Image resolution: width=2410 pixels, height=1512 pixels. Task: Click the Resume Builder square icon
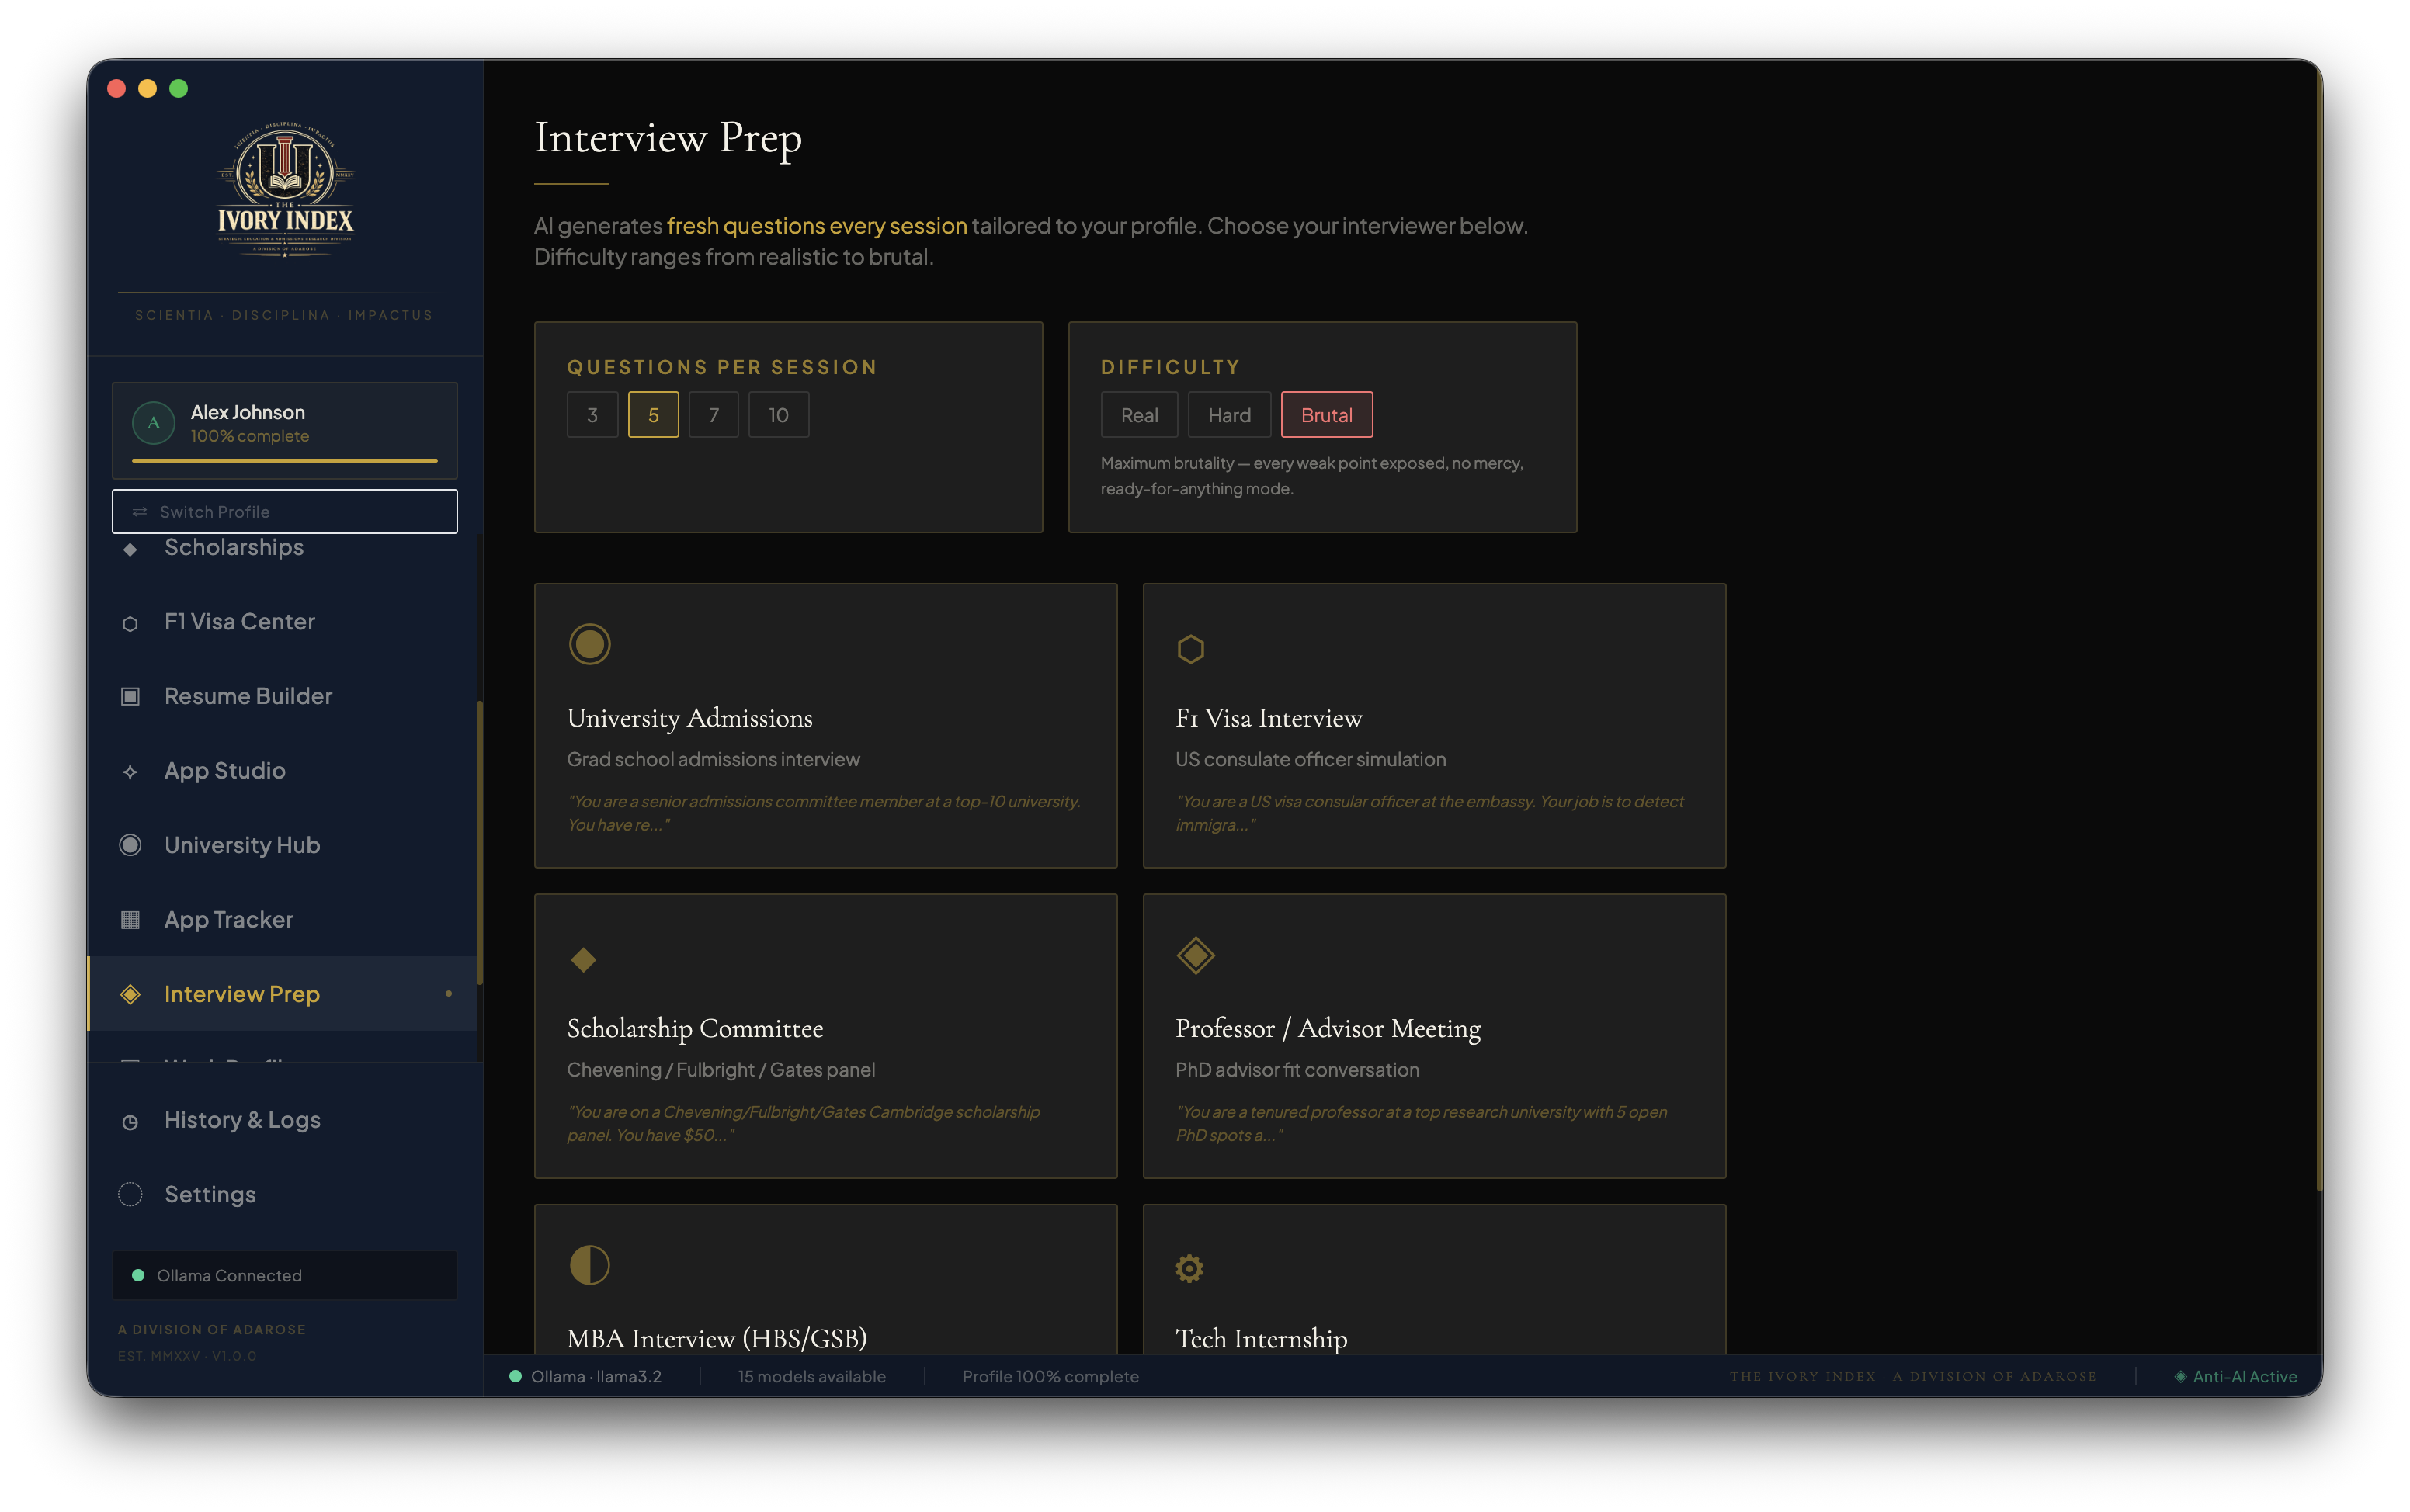(130, 696)
